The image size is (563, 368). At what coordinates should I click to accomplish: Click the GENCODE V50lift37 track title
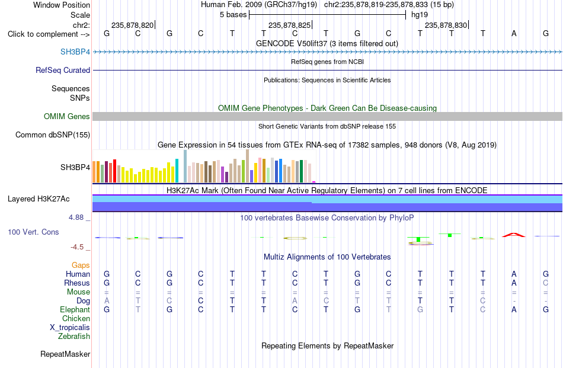[327, 43]
